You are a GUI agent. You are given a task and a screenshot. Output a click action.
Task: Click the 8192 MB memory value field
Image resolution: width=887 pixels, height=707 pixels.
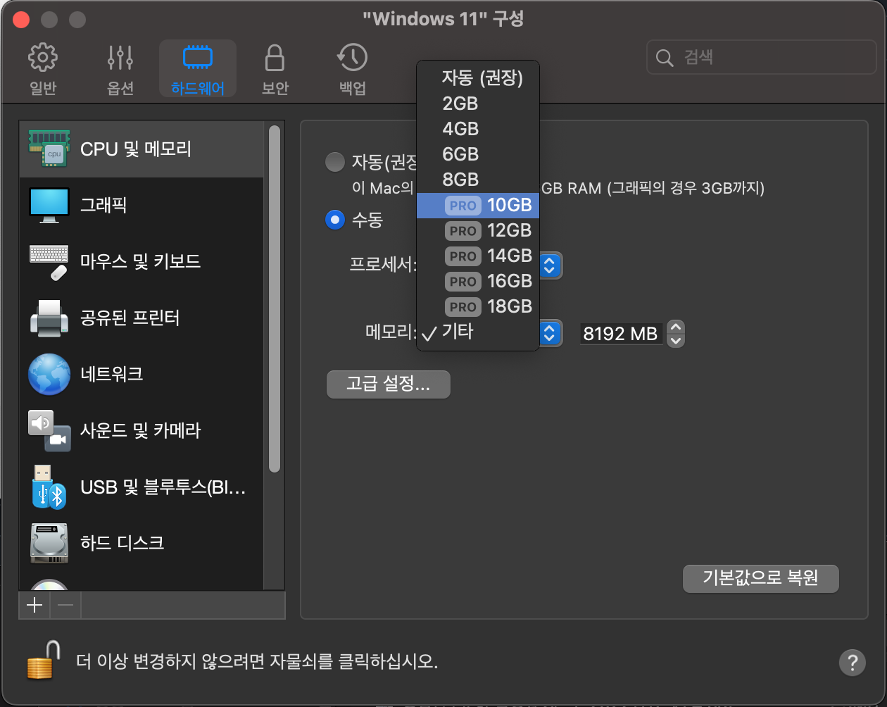click(621, 334)
